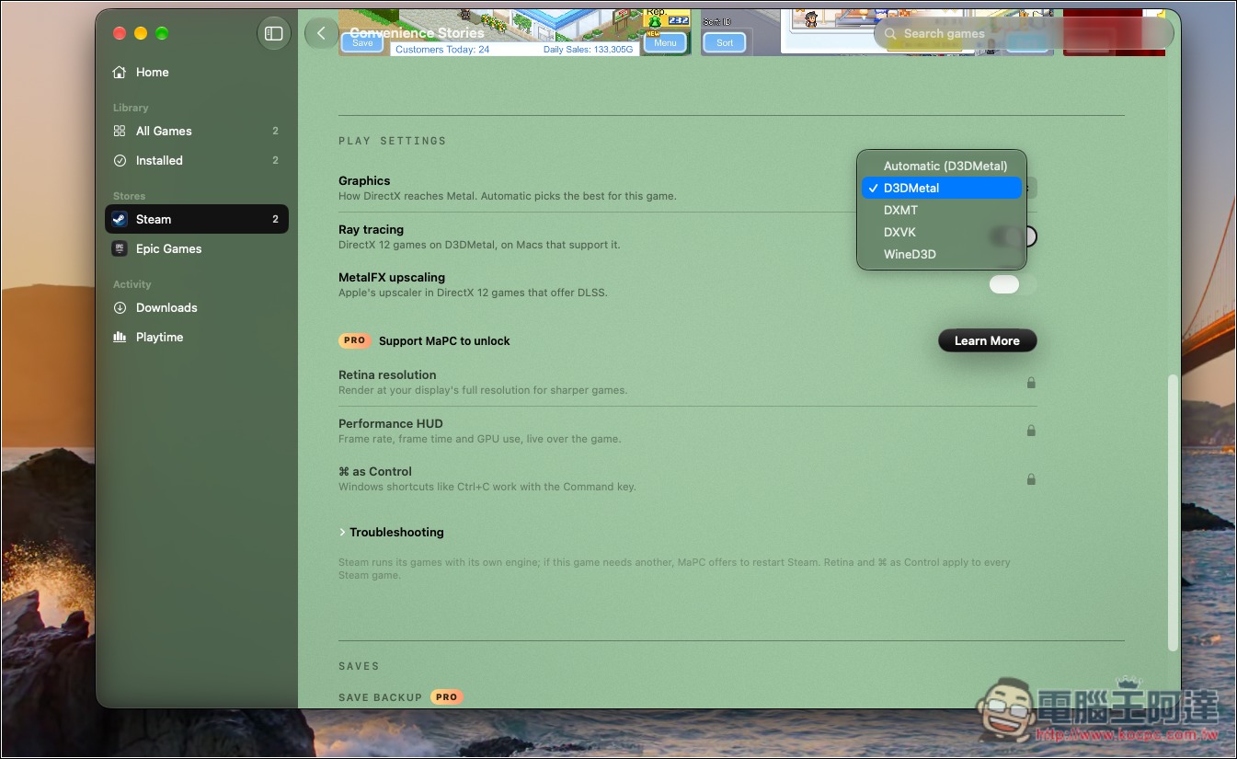
Task: Click the Installed checkmark icon
Action: [120, 160]
